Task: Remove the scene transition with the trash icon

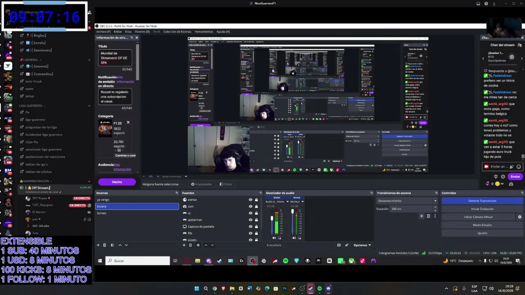Action: (x=428, y=216)
